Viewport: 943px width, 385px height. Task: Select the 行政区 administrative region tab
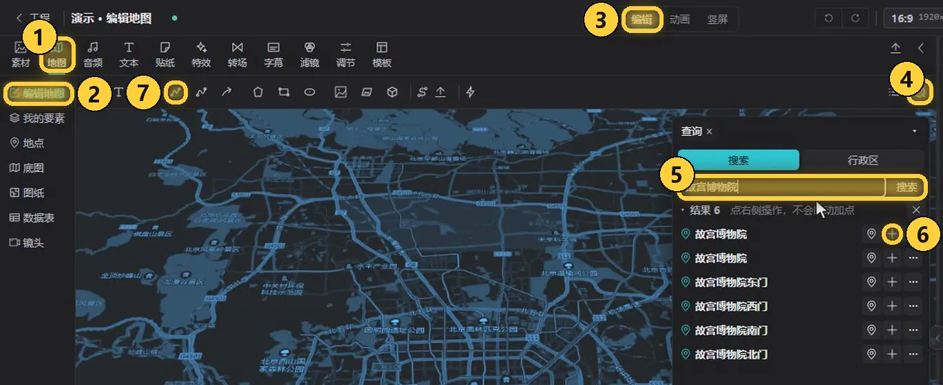point(863,160)
